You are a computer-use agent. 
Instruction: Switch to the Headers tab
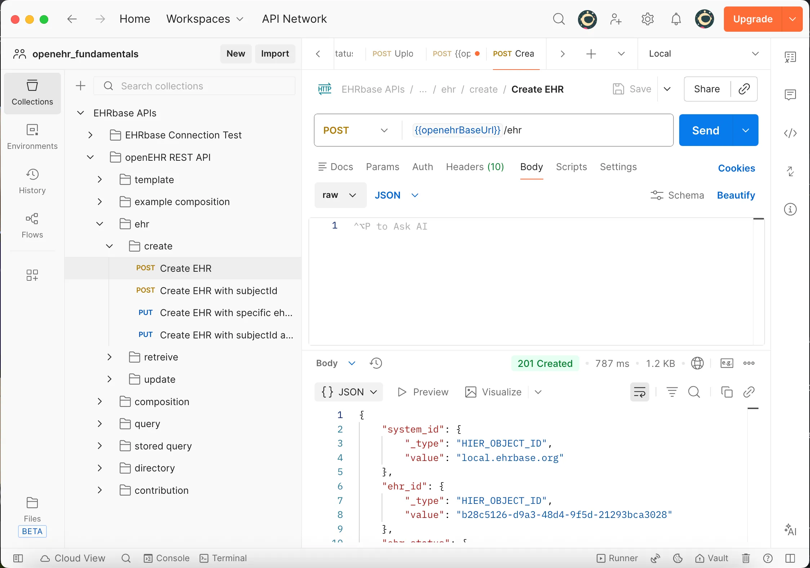coord(475,167)
